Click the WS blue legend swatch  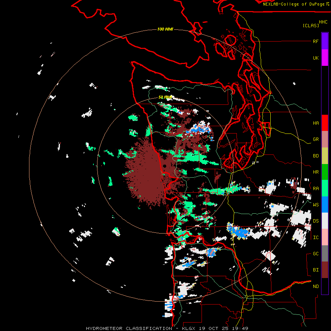325,204
